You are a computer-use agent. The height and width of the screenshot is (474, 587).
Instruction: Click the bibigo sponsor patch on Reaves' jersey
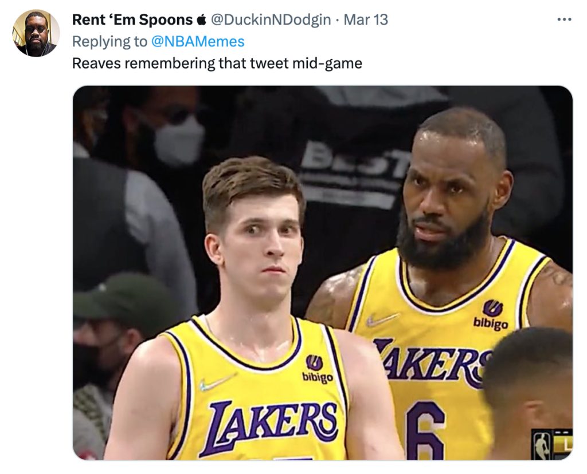point(317,372)
